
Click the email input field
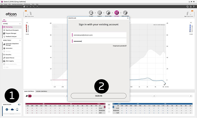(99, 35)
